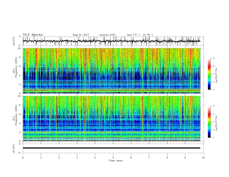The image size is (229, 177).
Task: Click the log(PSD) label beside the upper colorbar
Action: pyautogui.click(x=217, y=75)
